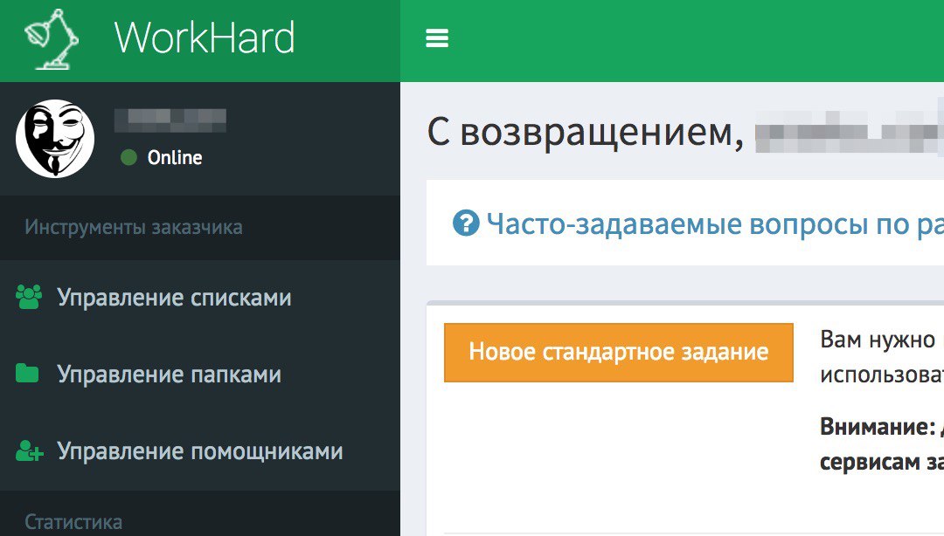The height and width of the screenshot is (536, 944).
Task: Open Управление помощниками menu item
Action: click(x=200, y=450)
